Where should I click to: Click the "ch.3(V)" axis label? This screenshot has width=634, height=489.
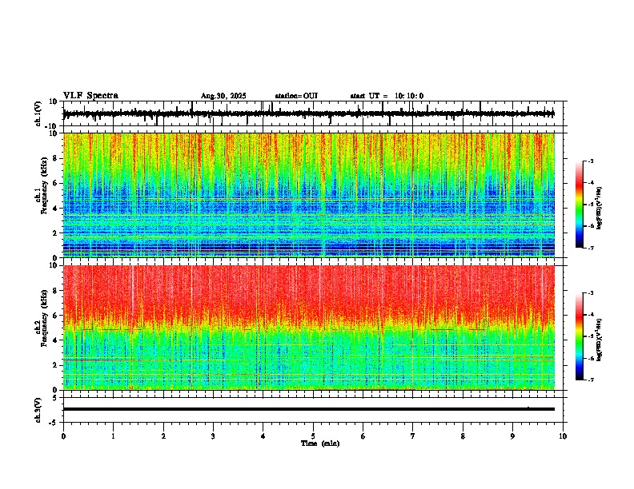(x=38, y=410)
